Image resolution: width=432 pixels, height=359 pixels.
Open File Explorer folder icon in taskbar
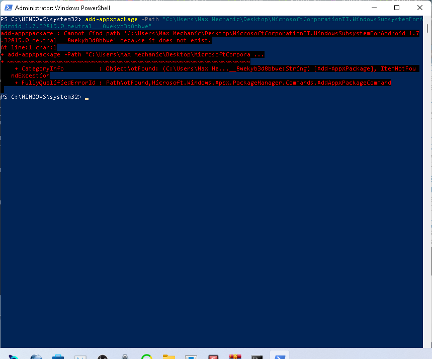169,356
